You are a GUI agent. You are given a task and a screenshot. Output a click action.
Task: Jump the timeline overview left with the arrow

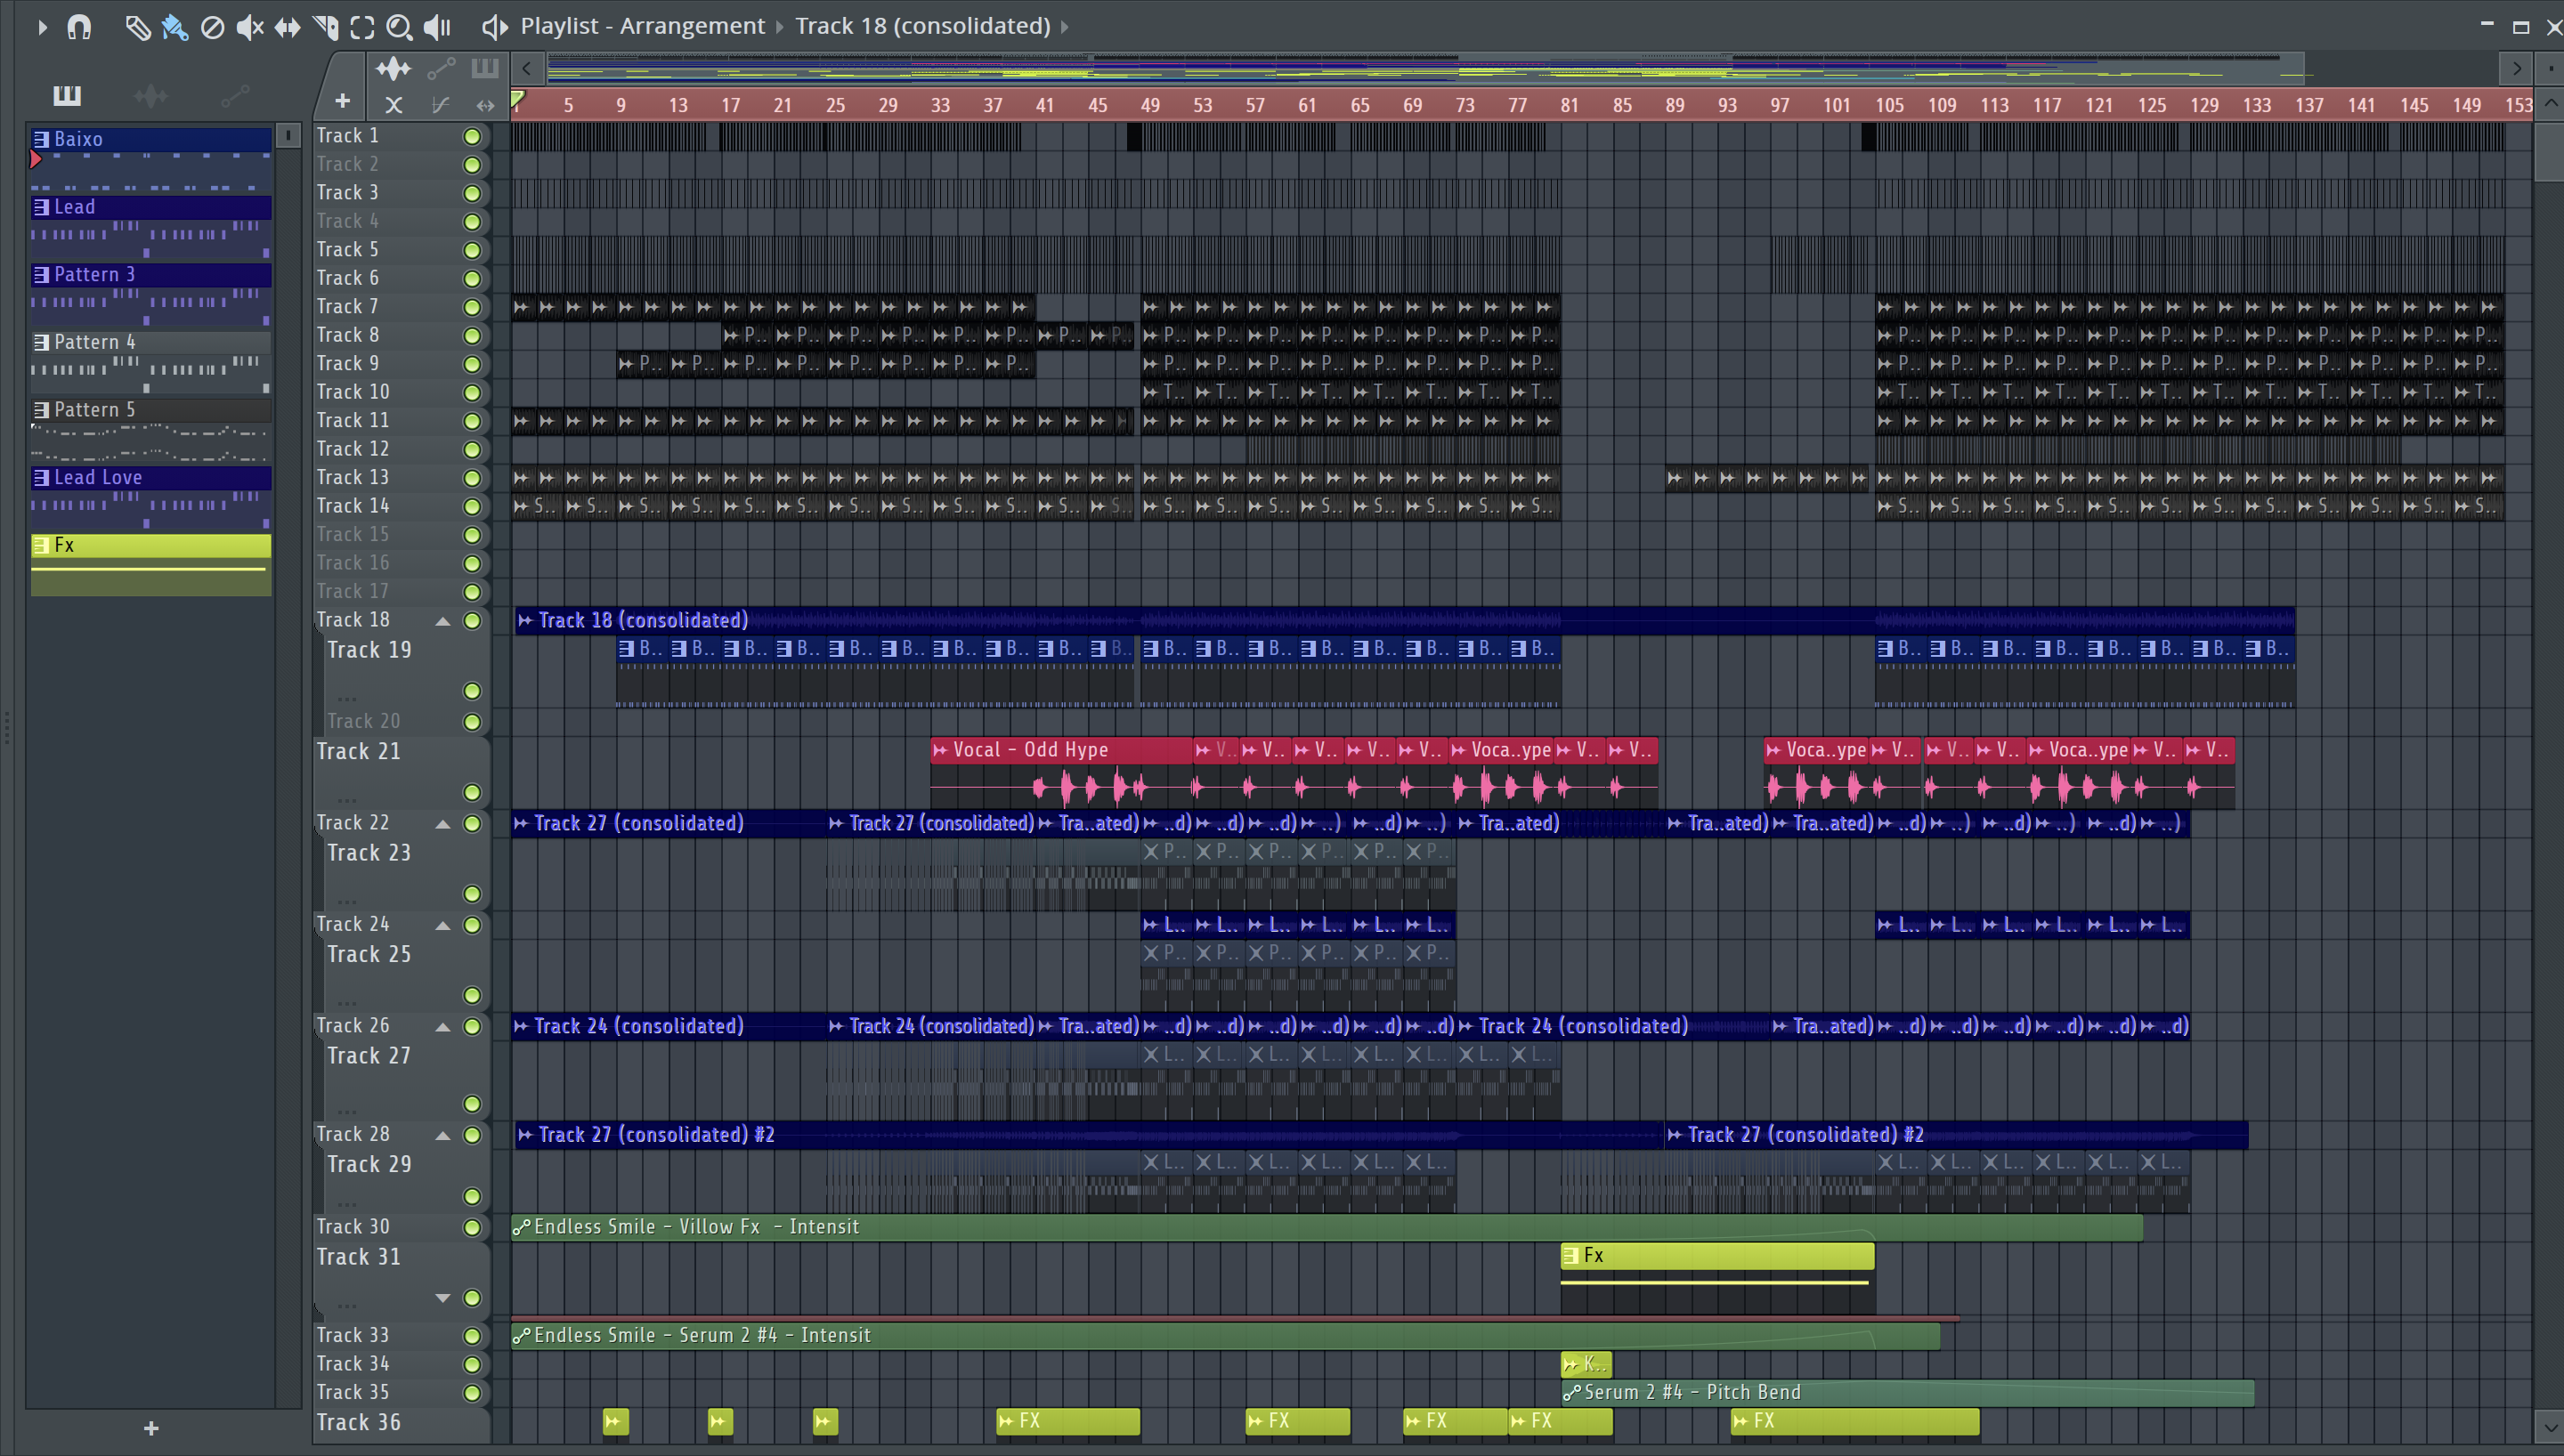point(527,69)
